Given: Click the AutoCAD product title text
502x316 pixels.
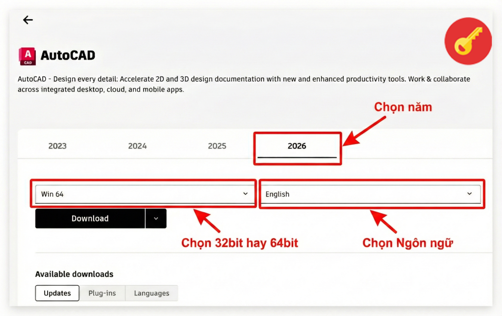Looking at the screenshot, I should coord(68,55).
